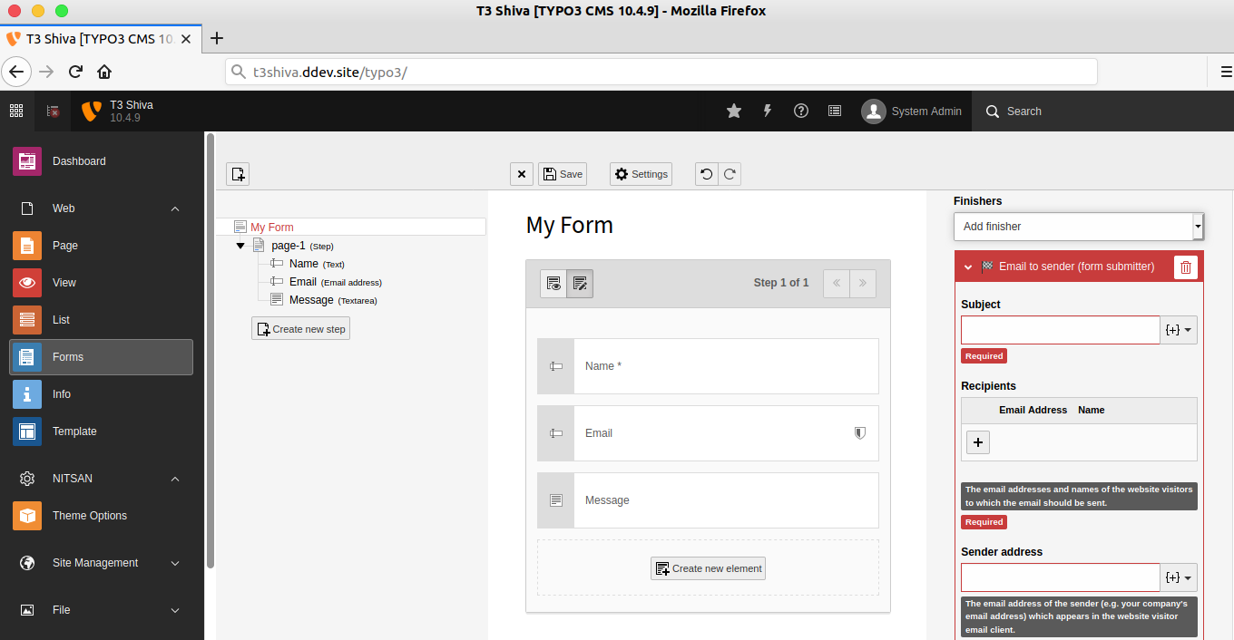Screen dimensions: 1234x640
Task: Add a recipient with the plus button
Action: coord(977,442)
